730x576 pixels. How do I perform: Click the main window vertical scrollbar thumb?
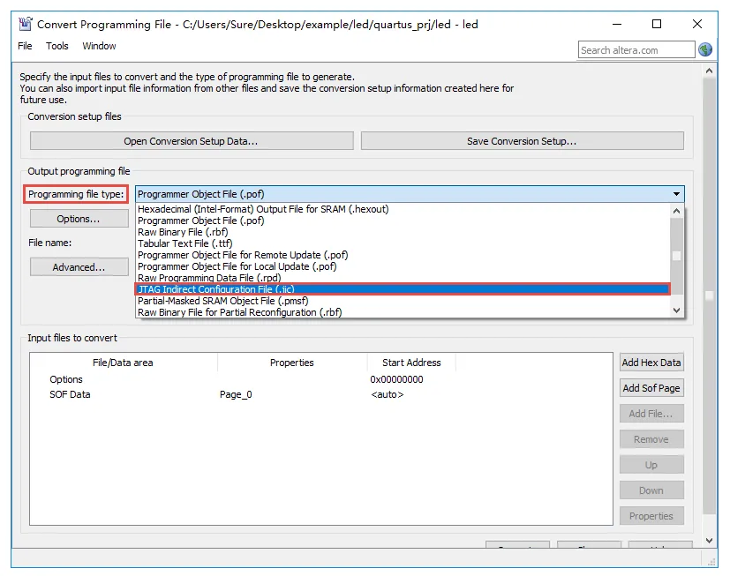click(x=709, y=295)
